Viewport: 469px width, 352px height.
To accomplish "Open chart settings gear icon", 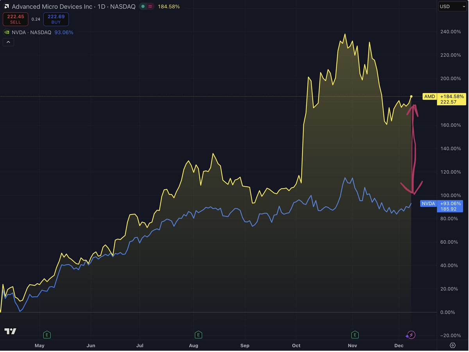I will click(x=453, y=345).
